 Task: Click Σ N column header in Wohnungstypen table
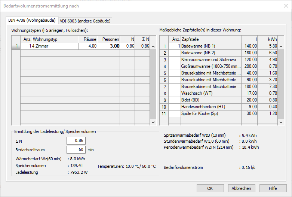coord(142,39)
